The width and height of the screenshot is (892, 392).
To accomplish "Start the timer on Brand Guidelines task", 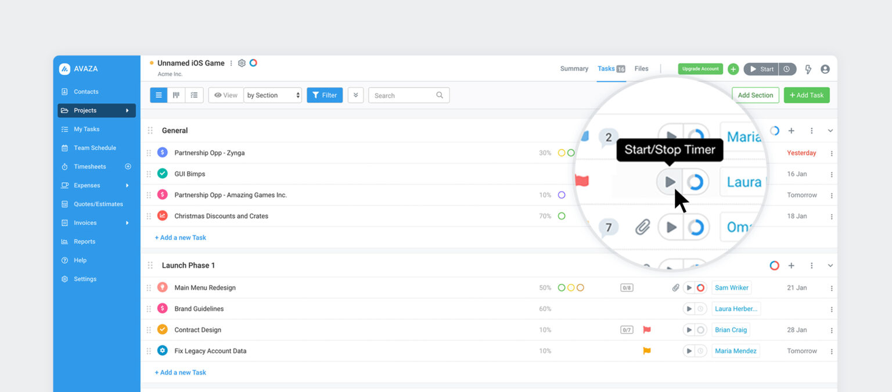I will [689, 308].
